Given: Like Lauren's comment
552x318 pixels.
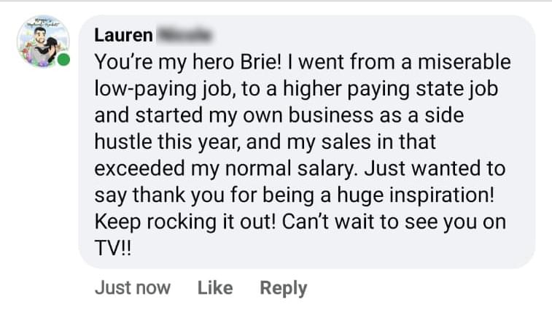Looking at the screenshot, I should tap(215, 288).
